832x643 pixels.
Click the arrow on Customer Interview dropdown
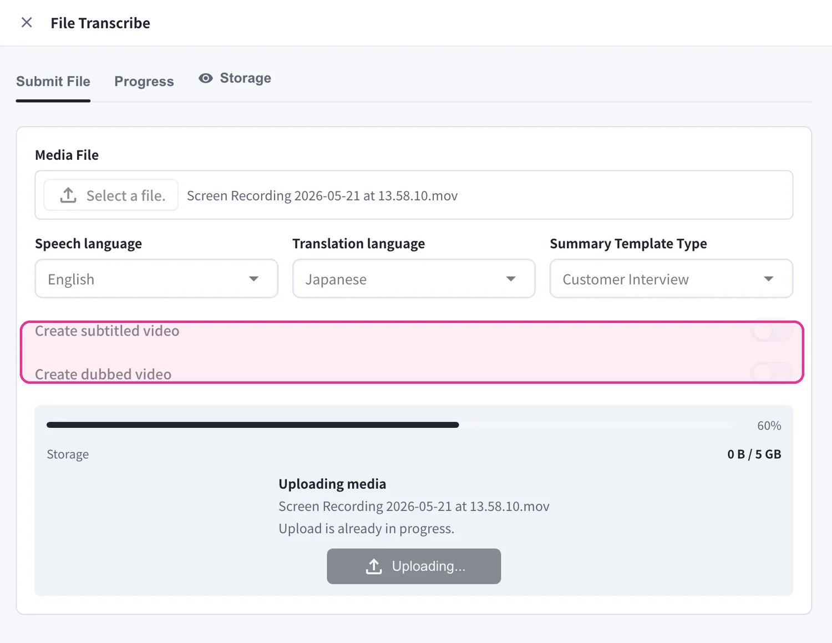click(769, 279)
